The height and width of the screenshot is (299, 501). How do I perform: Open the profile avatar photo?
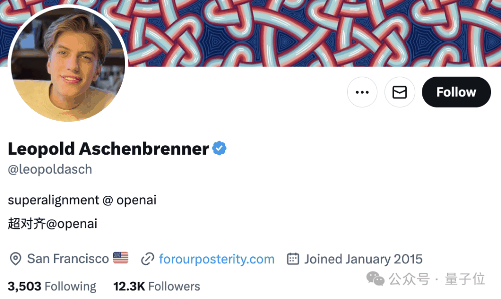tap(68, 65)
